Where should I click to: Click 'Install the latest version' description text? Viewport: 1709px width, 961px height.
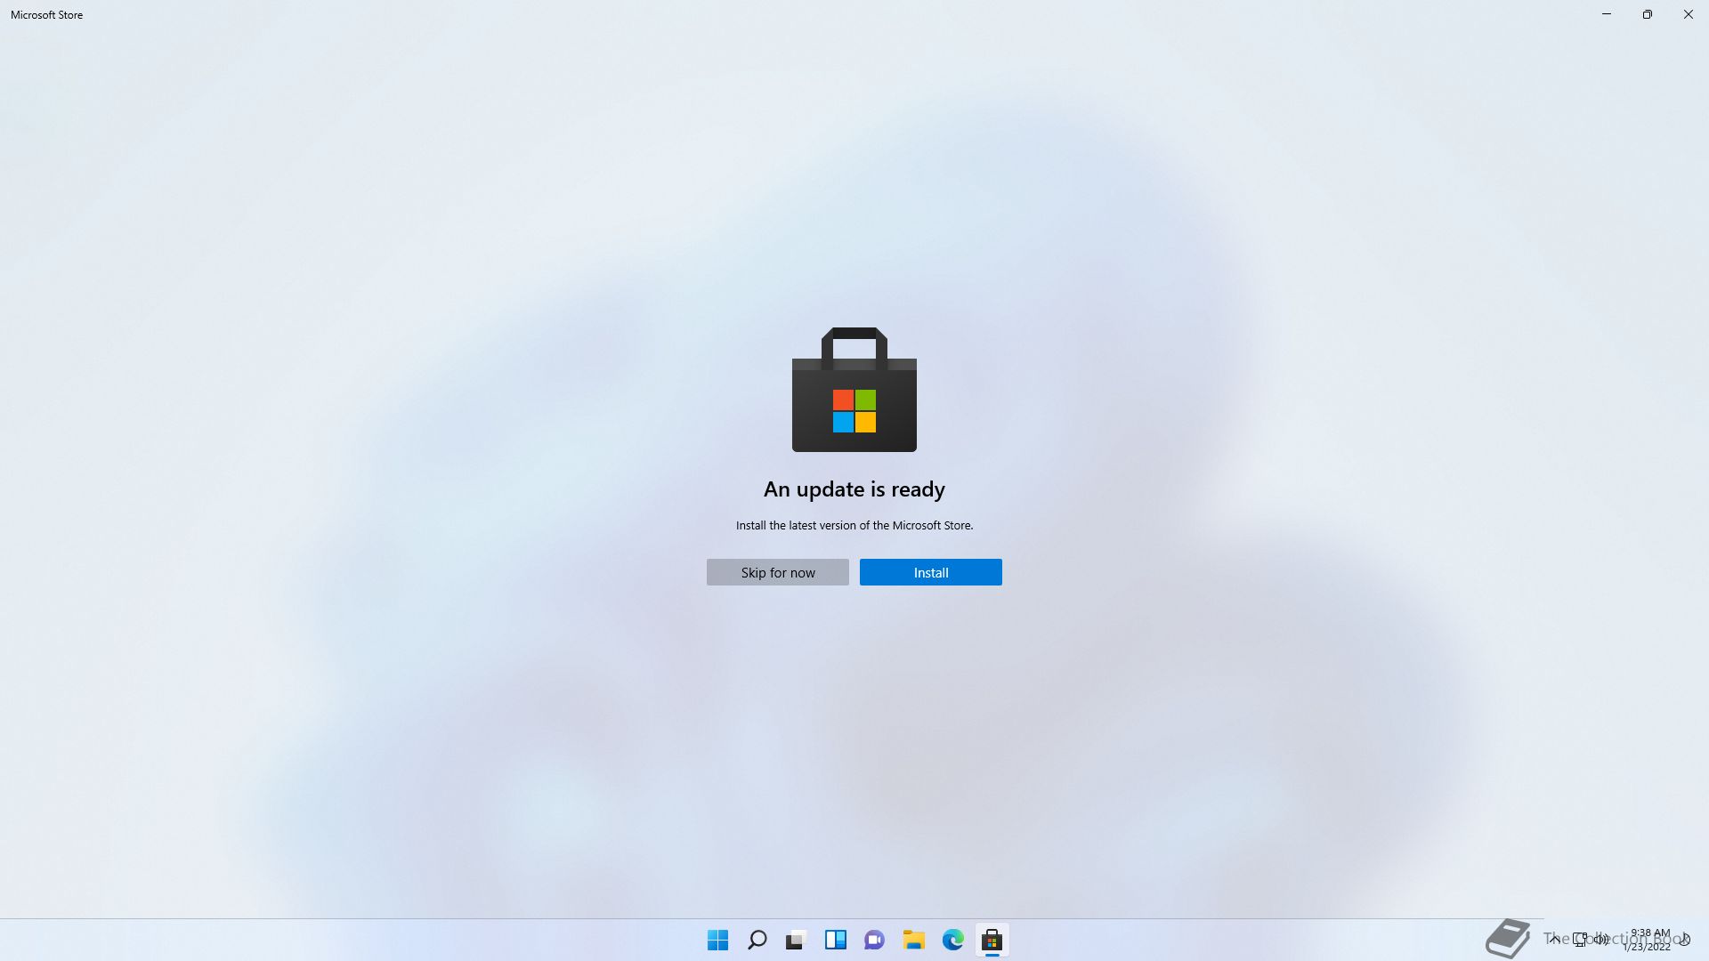pyautogui.click(x=854, y=525)
